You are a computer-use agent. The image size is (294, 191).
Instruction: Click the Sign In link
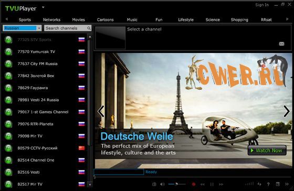pyautogui.click(x=262, y=5)
